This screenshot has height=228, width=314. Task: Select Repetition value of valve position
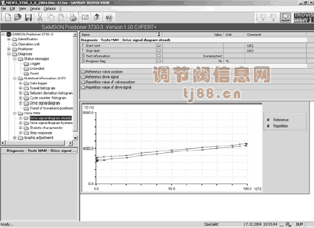(108, 82)
